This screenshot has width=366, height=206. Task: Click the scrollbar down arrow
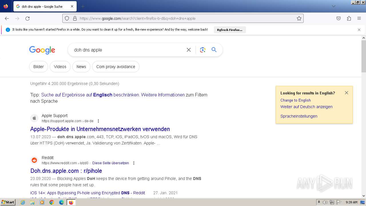(364, 196)
